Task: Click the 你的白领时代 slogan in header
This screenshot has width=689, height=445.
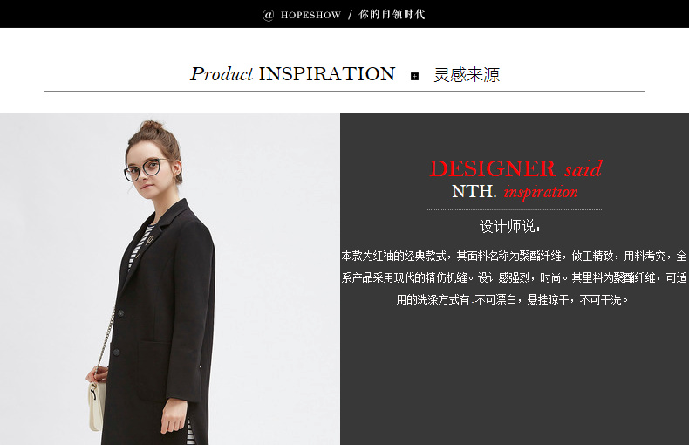Action: pyautogui.click(x=392, y=15)
